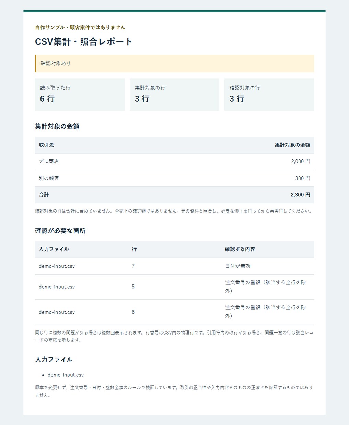Viewport: 349px width, 425px height.
Task: Click the 確認が必要な箇所 heading
Action: coord(60,231)
